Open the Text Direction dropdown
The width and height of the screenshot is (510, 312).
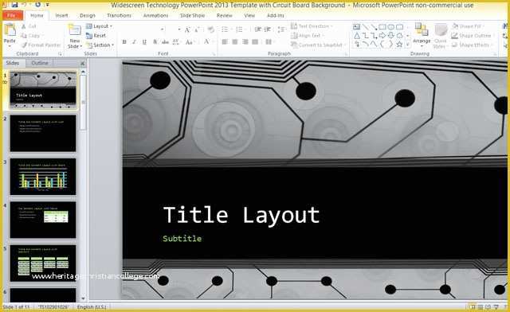pos(312,26)
